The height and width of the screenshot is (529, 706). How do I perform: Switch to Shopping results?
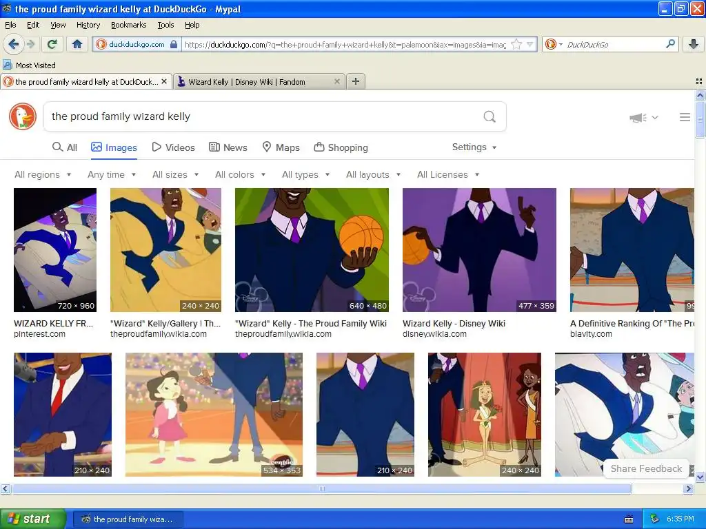pos(341,147)
